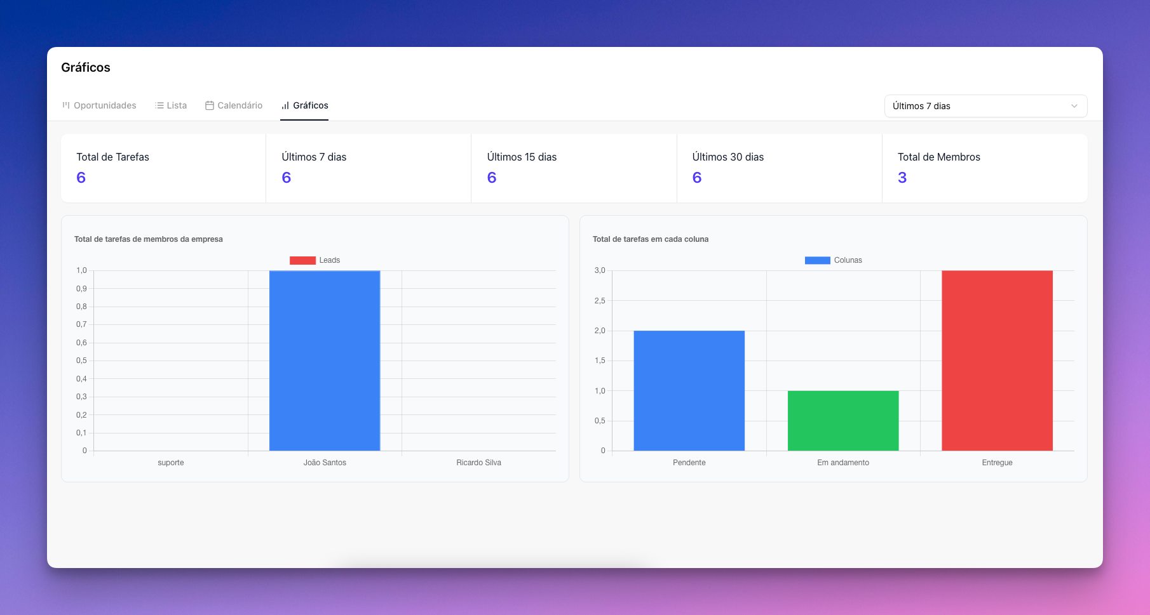Click the chevron arrow of the period selector

pos(1074,106)
